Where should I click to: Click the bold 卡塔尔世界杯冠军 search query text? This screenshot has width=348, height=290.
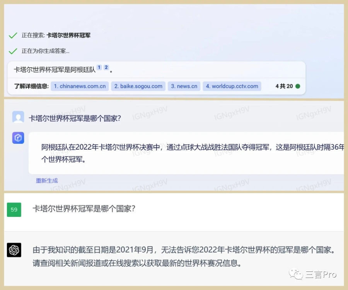(x=68, y=36)
